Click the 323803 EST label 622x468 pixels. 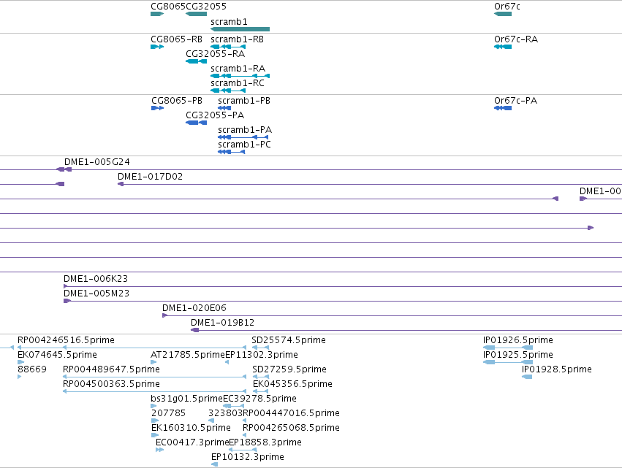[226, 414]
